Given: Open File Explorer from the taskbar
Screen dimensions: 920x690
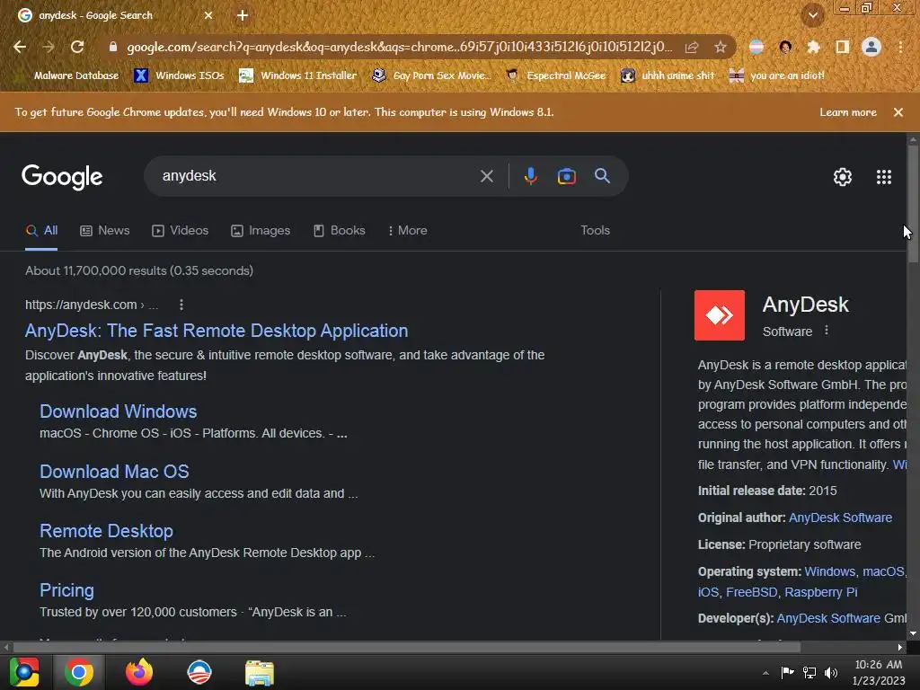Looking at the screenshot, I should [x=260, y=672].
